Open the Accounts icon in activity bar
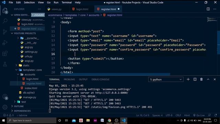Viewport: 220px width, 124px height. tap(5, 97)
